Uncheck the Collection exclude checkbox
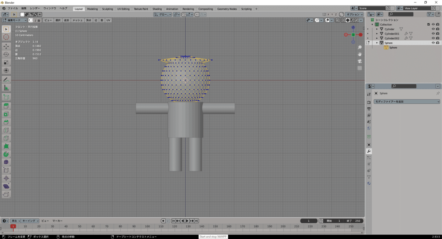Screen dimensions: 442x239 pyautogui.click(x=428, y=25)
